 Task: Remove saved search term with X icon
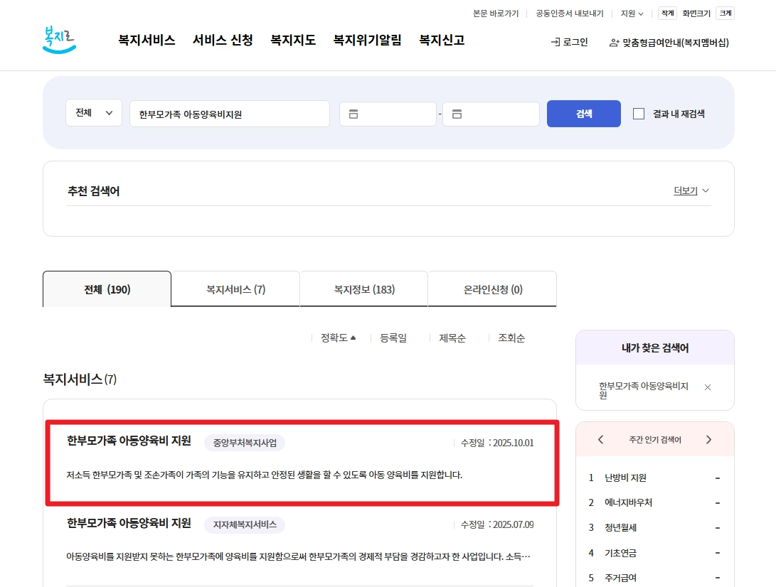pyautogui.click(x=708, y=387)
